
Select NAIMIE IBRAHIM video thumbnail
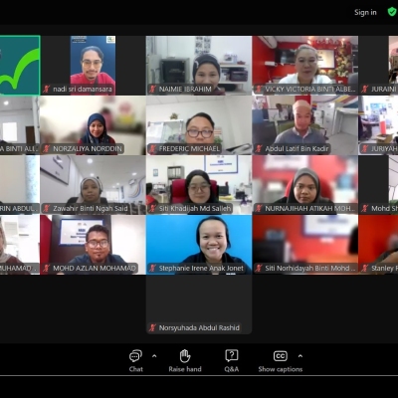(199, 66)
